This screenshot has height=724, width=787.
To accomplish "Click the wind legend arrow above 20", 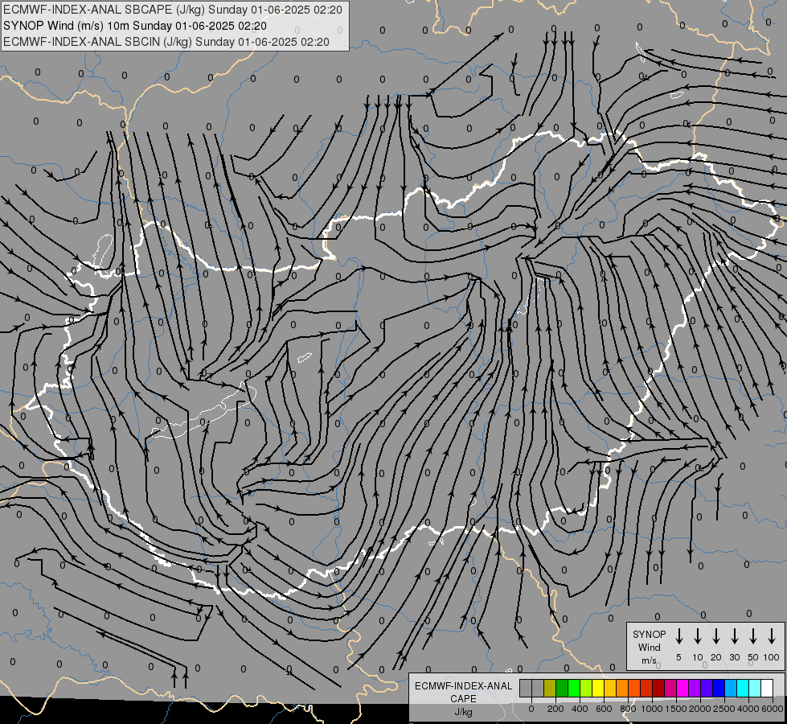I will click(x=715, y=636).
